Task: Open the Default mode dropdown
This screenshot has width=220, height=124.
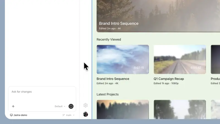Action: coord(60,106)
